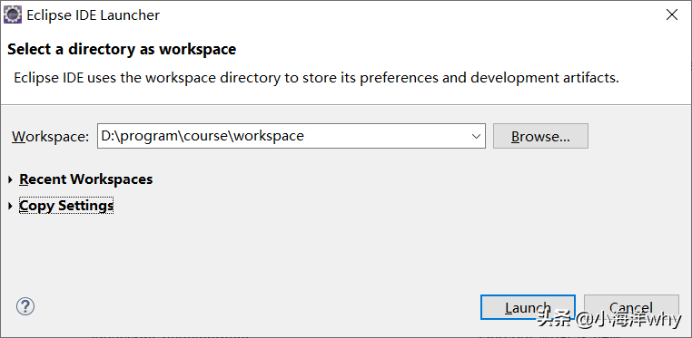This screenshot has height=338, width=692.
Task: Click the Eclipse logo icon in title bar
Action: pos(13,15)
